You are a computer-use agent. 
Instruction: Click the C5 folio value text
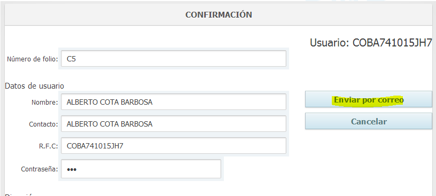click(x=71, y=59)
